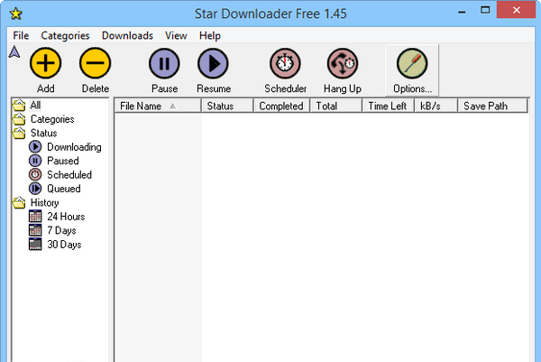Sort by the File Name column header
This screenshot has width=541, height=362.
(x=158, y=106)
